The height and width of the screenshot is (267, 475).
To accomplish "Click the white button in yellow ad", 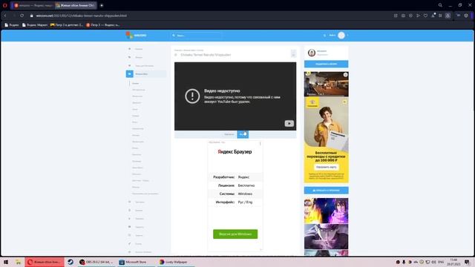I will (327, 167).
